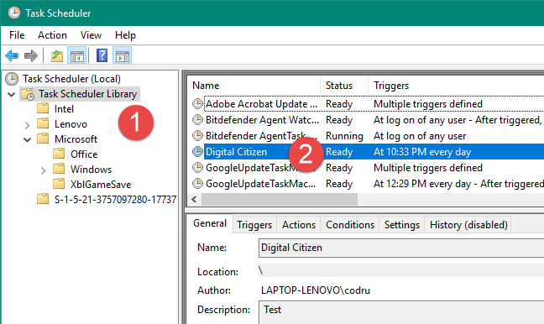Select the Intel folder label
544x324 pixels.
click(x=64, y=109)
